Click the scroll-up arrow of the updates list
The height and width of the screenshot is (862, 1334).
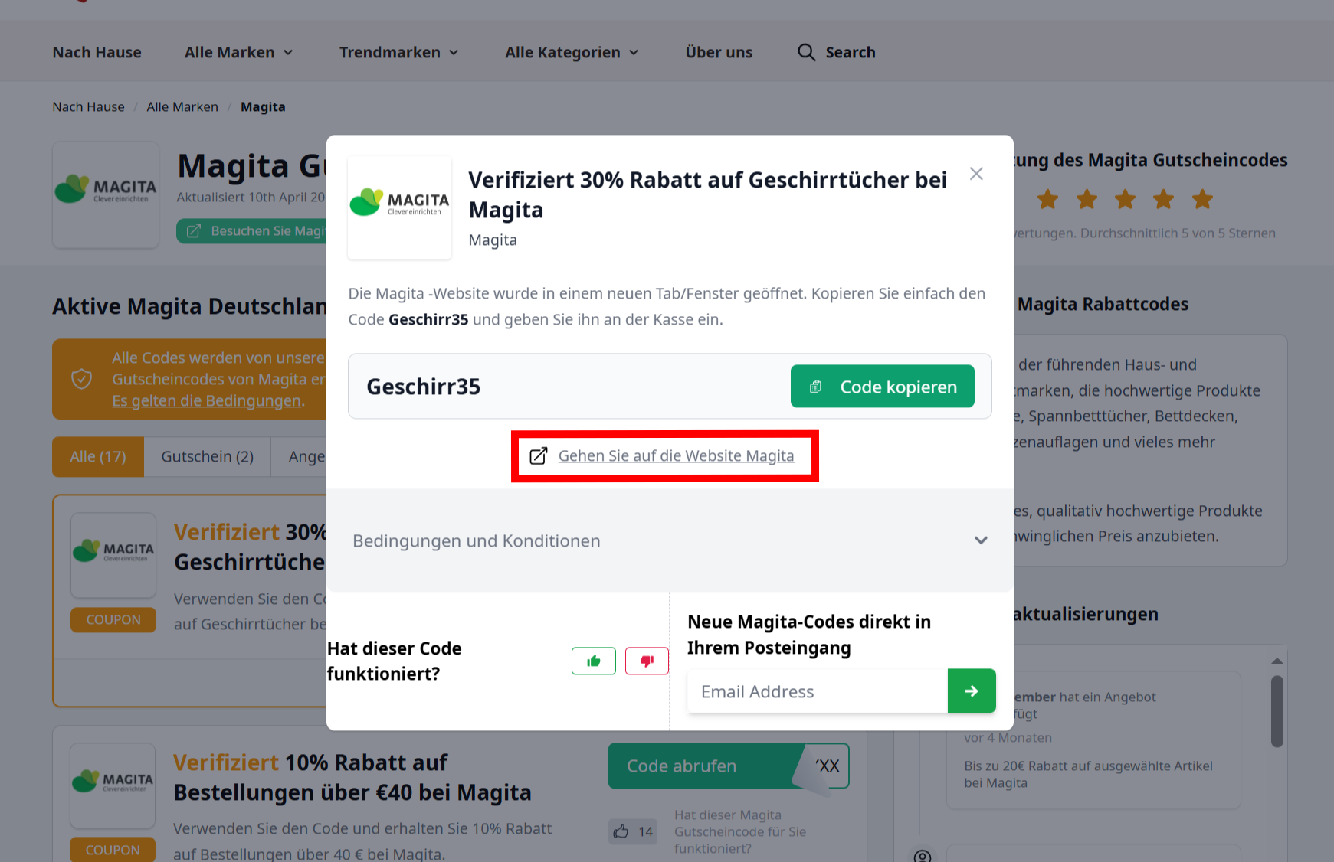pyautogui.click(x=1277, y=661)
